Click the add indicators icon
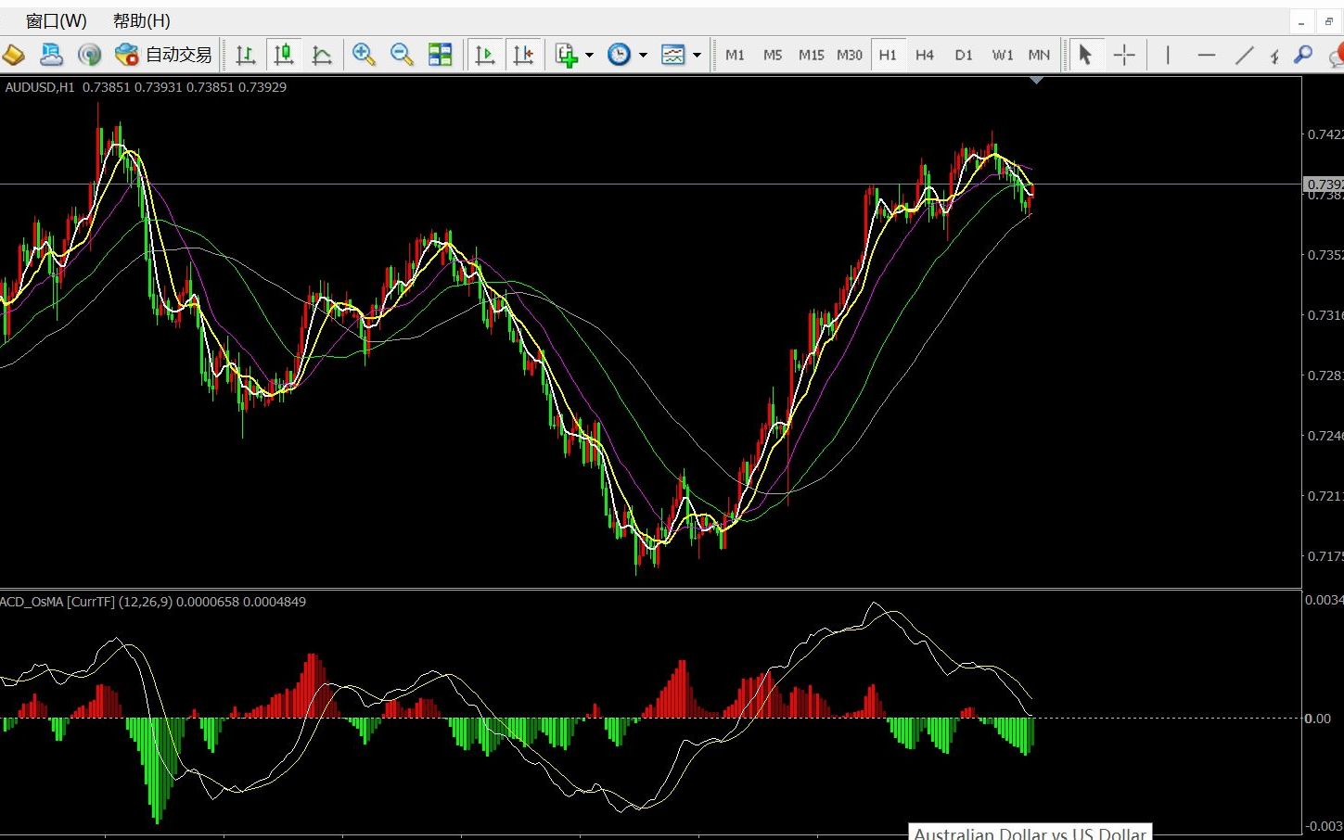Screen dimensions: 1344x840 tap(566, 55)
